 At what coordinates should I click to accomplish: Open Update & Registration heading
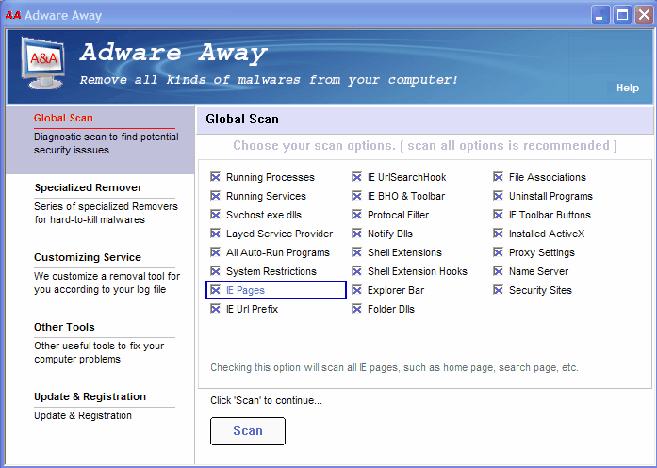(x=90, y=396)
